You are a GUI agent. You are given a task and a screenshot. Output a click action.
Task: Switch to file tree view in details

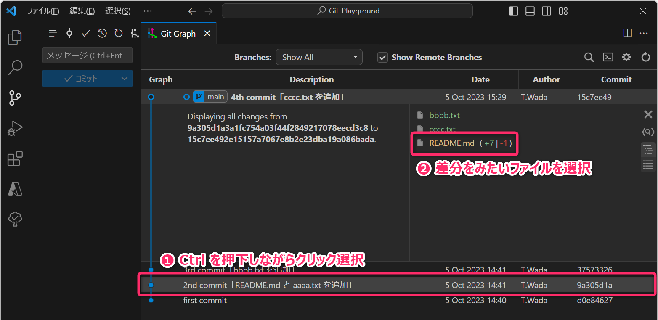tap(648, 149)
